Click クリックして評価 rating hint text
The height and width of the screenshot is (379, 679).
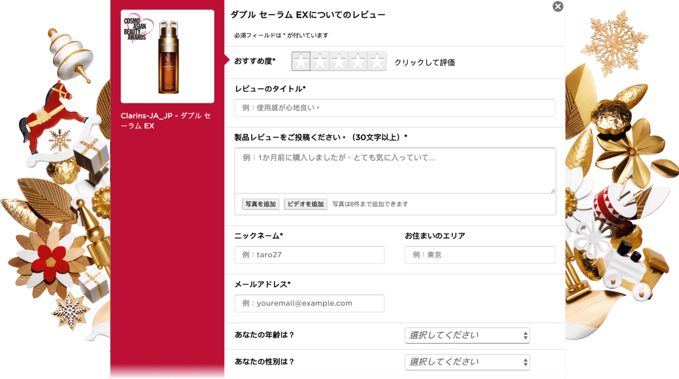(x=424, y=62)
